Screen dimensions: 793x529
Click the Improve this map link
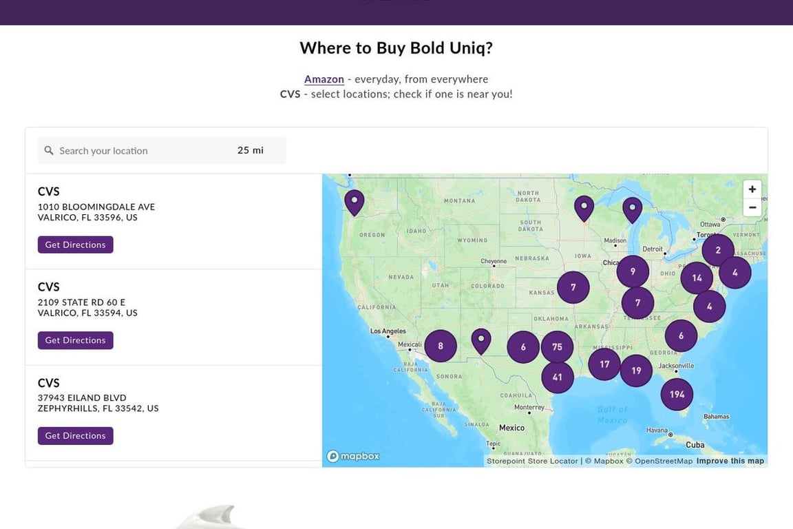(x=730, y=461)
